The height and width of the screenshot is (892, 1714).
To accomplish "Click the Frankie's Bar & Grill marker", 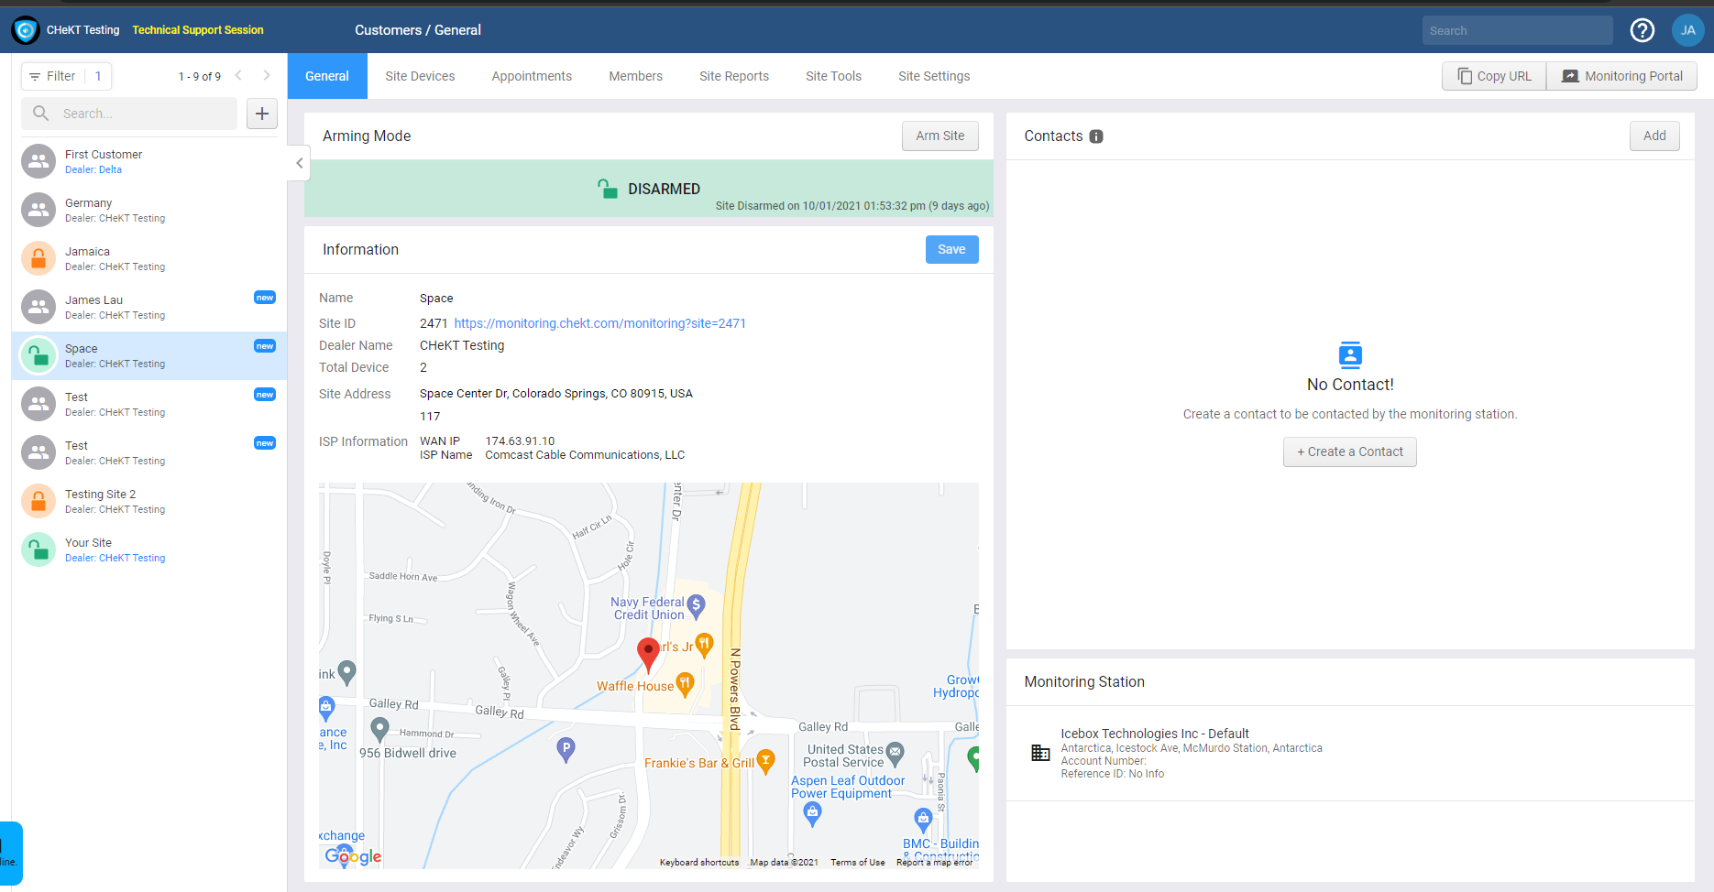I will (766, 760).
